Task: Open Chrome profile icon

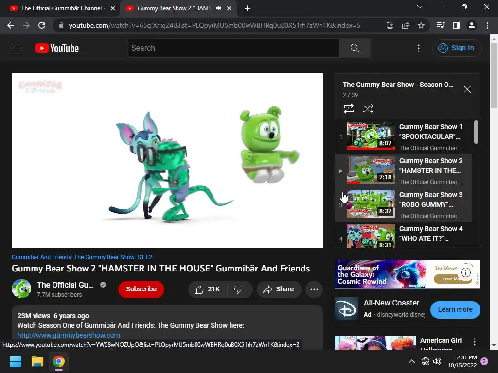Action: (472, 25)
